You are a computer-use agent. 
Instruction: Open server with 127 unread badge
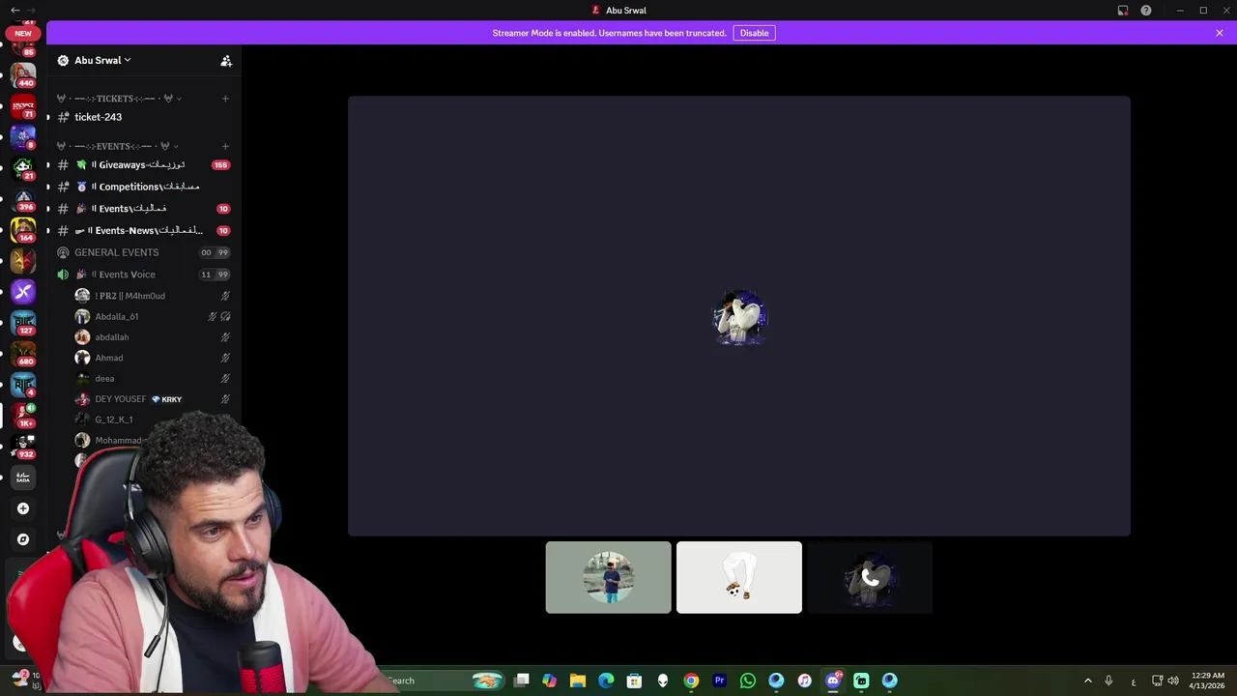(23, 322)
